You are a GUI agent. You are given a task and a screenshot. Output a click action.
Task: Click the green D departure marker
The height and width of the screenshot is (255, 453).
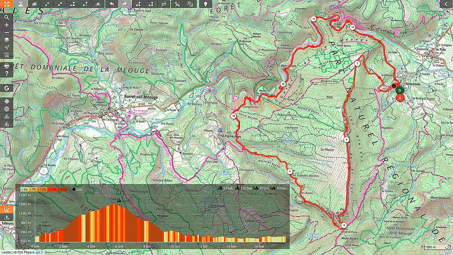point(399,90)
